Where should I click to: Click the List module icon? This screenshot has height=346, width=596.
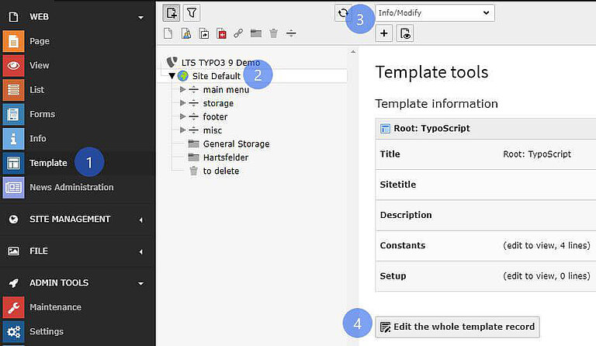[x=13, y=90]
